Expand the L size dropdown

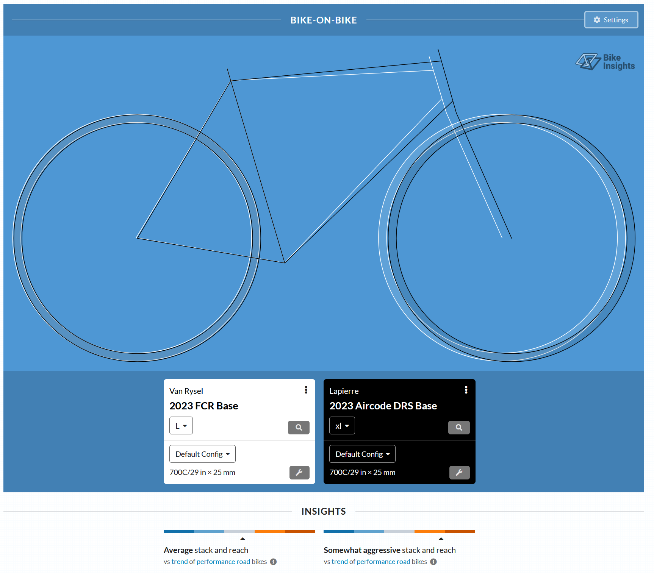coord(181,426)
